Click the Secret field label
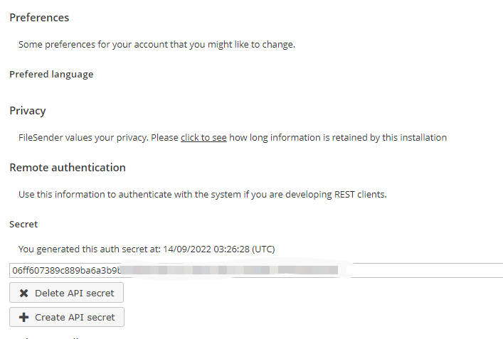This screenshot has width=503, height=339. coord(23,224)
